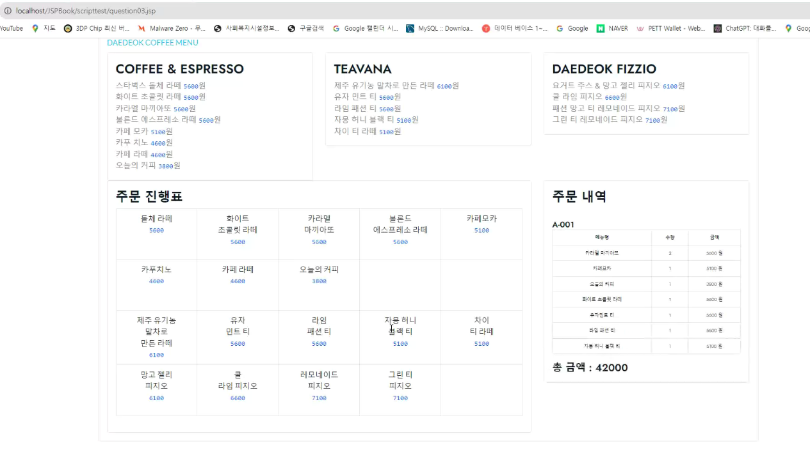Viewport: 810px width, 466px height.
Task: Open the Malware Zero bookmark
Action: point(172,28)
